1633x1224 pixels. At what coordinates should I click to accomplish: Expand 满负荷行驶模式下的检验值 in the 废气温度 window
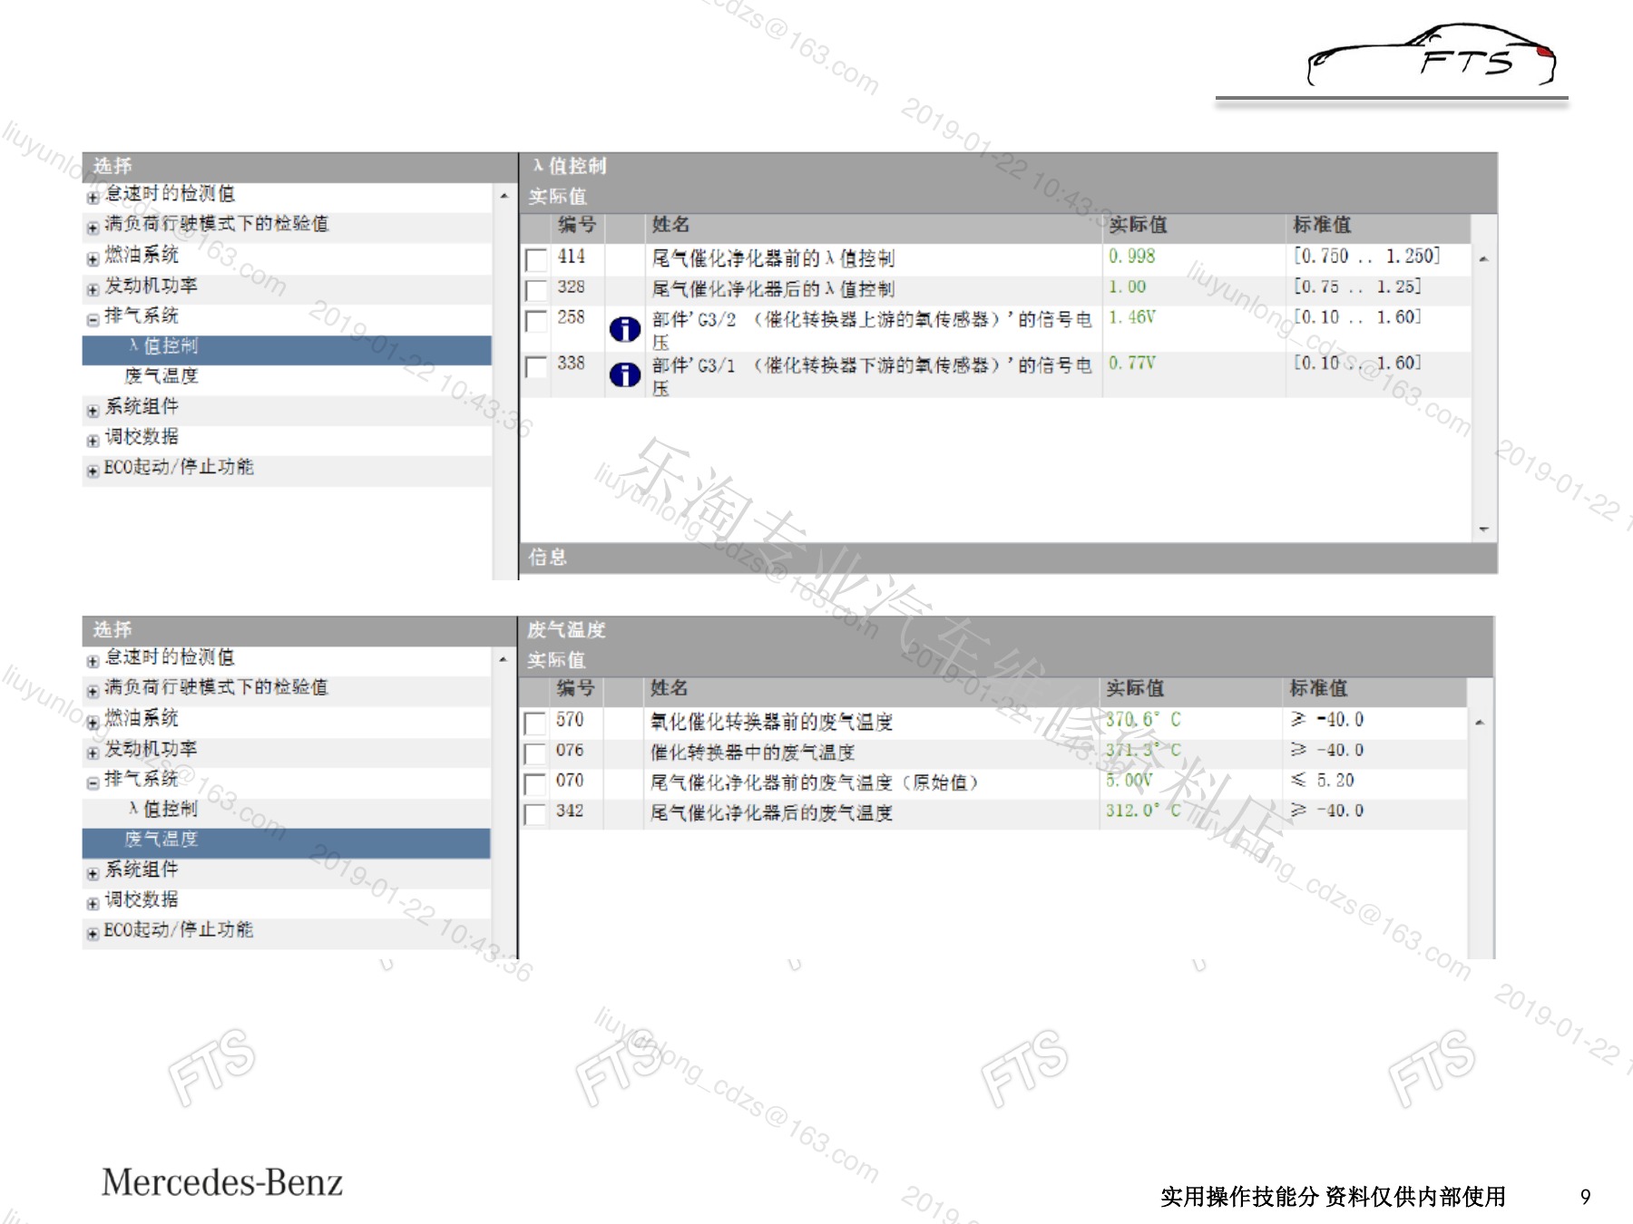[x=93, y=691]
